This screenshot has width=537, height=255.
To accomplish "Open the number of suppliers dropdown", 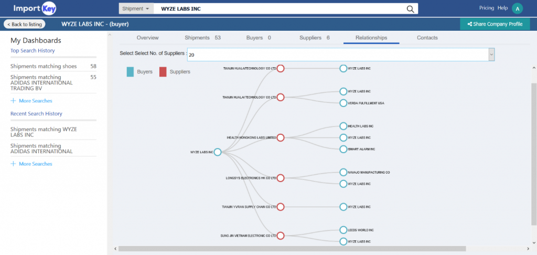I will coord(492,55).
